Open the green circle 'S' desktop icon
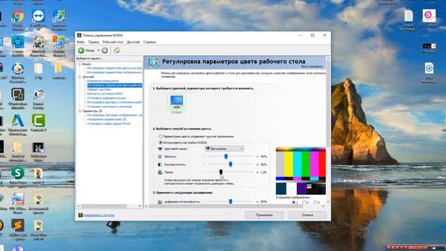Viewport: 446px width, 251px height. [x=17, y=173]
